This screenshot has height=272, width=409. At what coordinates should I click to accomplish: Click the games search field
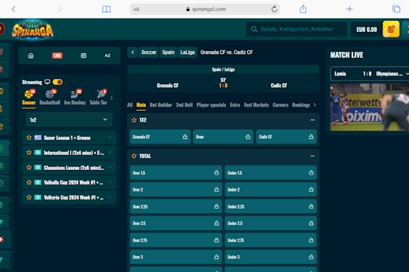tap(297, 29)
